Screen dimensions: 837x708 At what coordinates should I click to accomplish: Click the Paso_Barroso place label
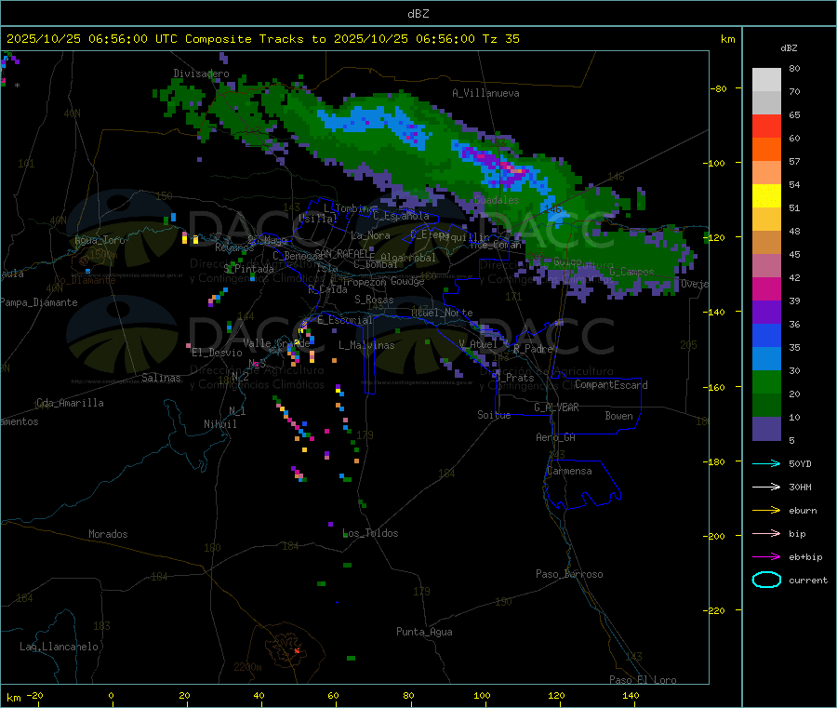569,574
